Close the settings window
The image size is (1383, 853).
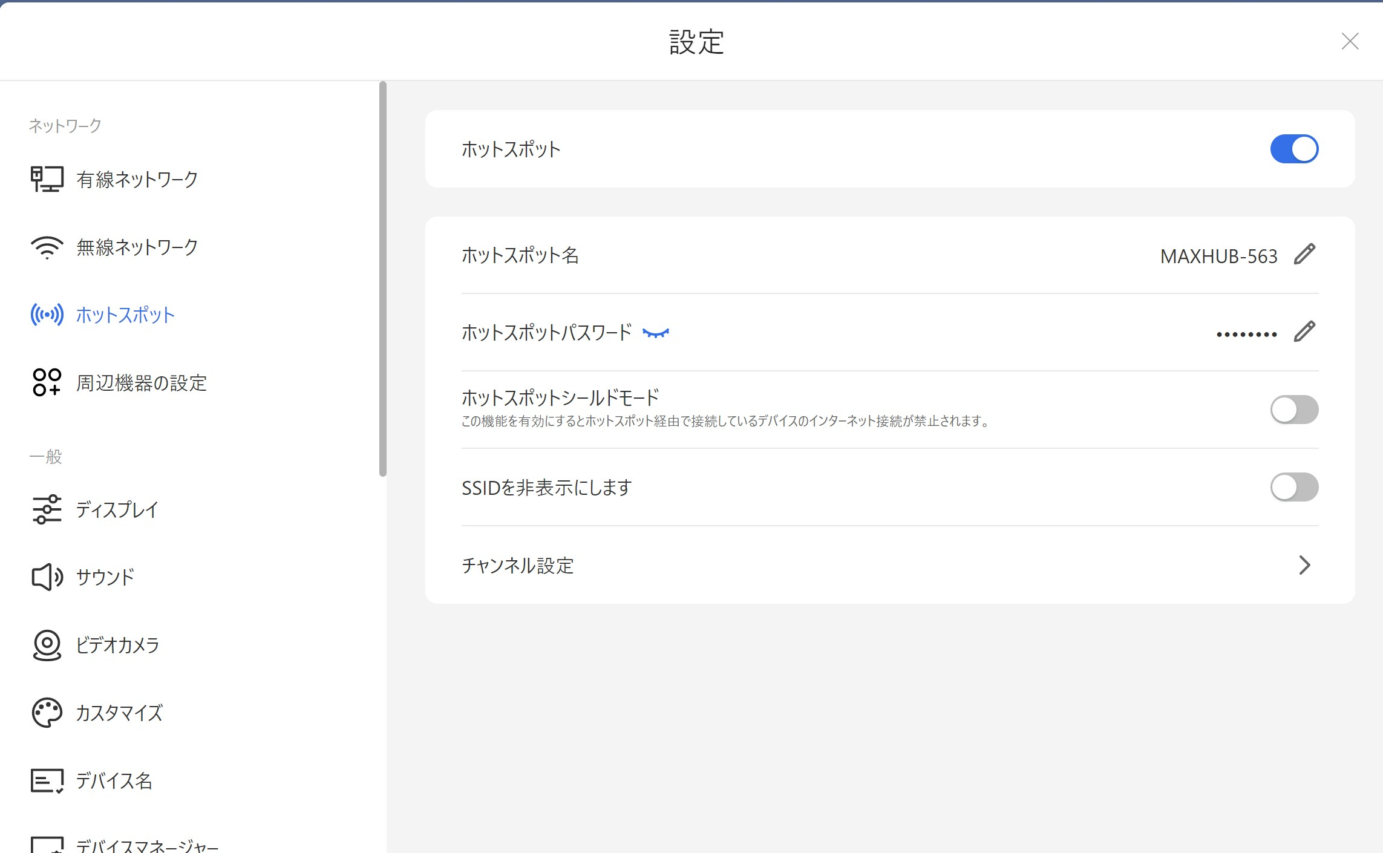point(1350,41)
